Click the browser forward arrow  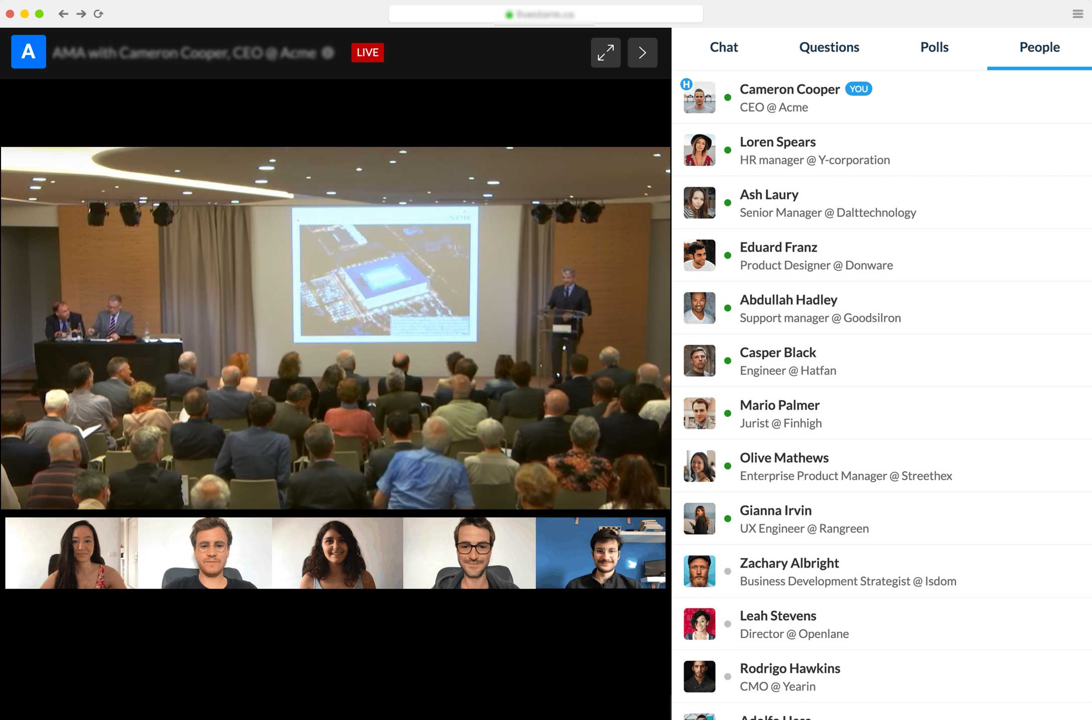81,14
